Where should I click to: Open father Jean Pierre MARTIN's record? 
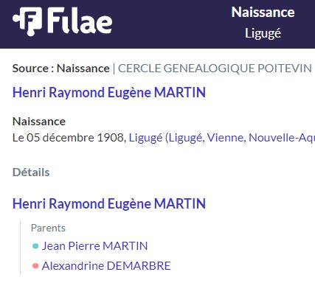94,246
